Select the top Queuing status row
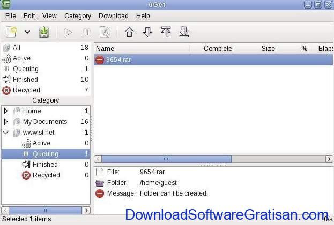This screenshot has height=225, width=334. [x=46, y=69]
